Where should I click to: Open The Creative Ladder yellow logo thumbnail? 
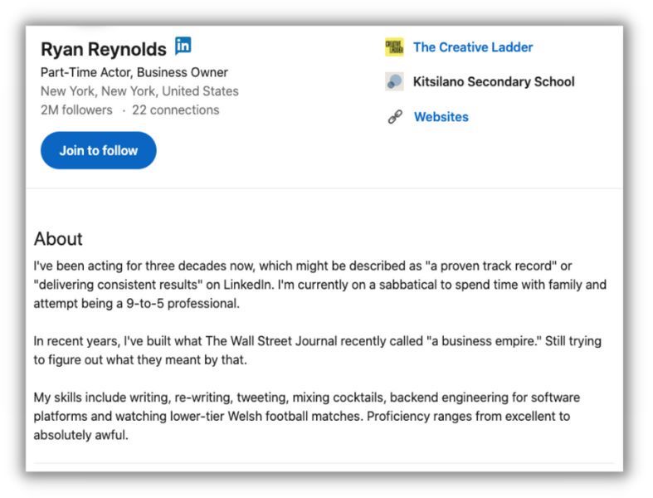pyautogui.click(x=394, y=46)
